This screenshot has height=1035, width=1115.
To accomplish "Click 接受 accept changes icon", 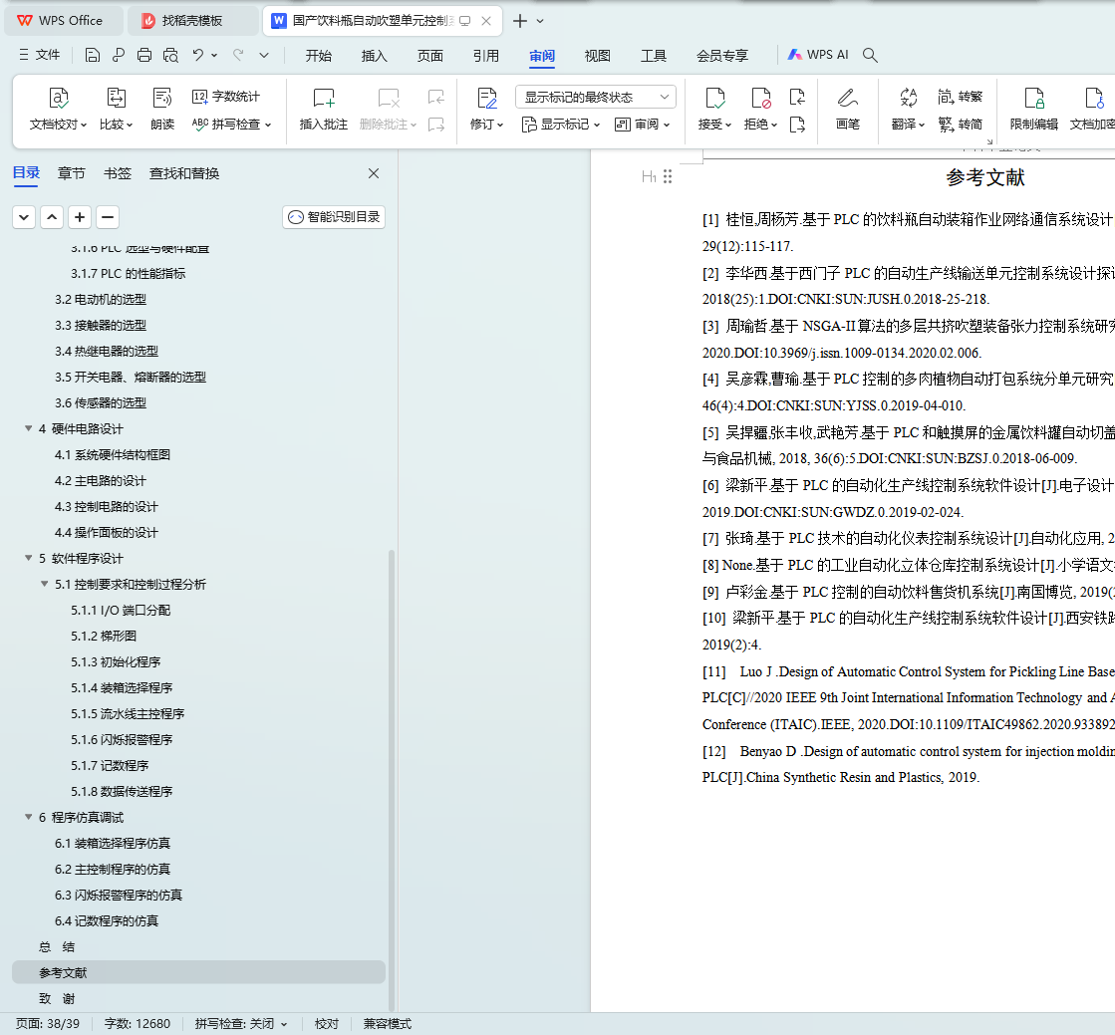I will pyautogui.click(x=714, y=98).
